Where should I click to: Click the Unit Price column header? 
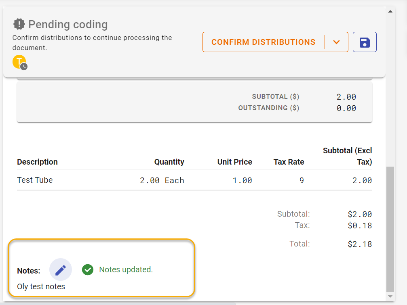[234, 162]
